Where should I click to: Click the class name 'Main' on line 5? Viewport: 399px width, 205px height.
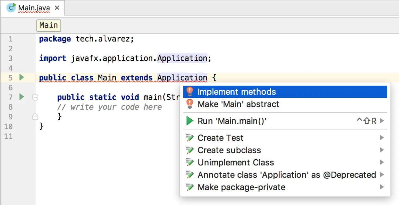click(x=107, y=78)
